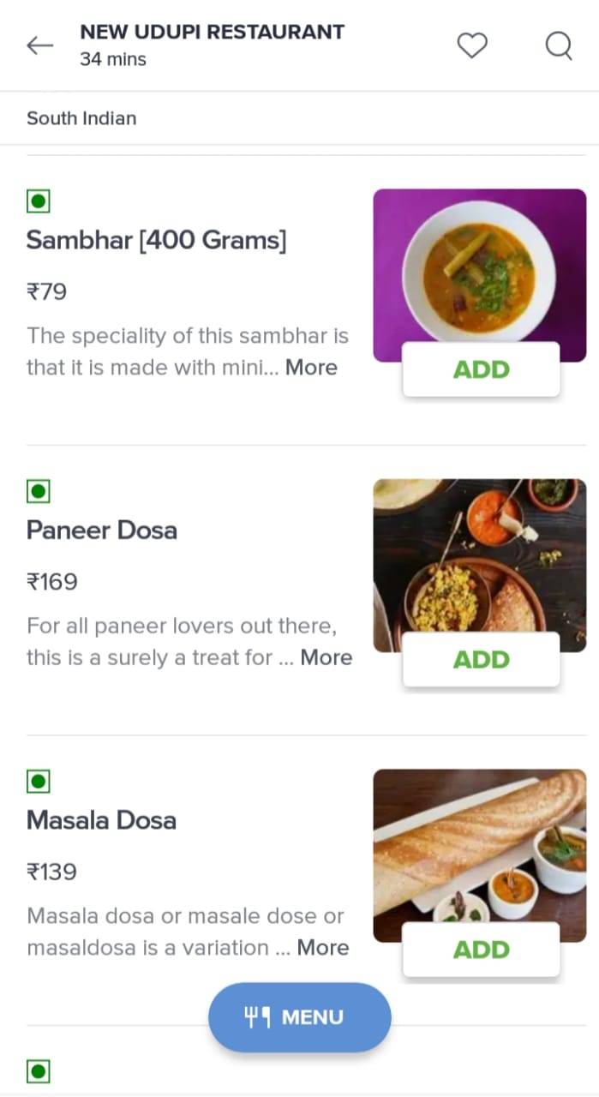Add Paneer Dosa to cart

[x=481, y=659]
